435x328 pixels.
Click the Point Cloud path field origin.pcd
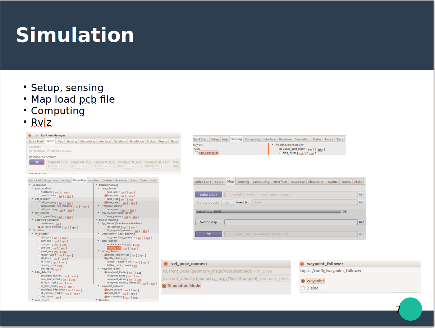click(x=290, y=195)
